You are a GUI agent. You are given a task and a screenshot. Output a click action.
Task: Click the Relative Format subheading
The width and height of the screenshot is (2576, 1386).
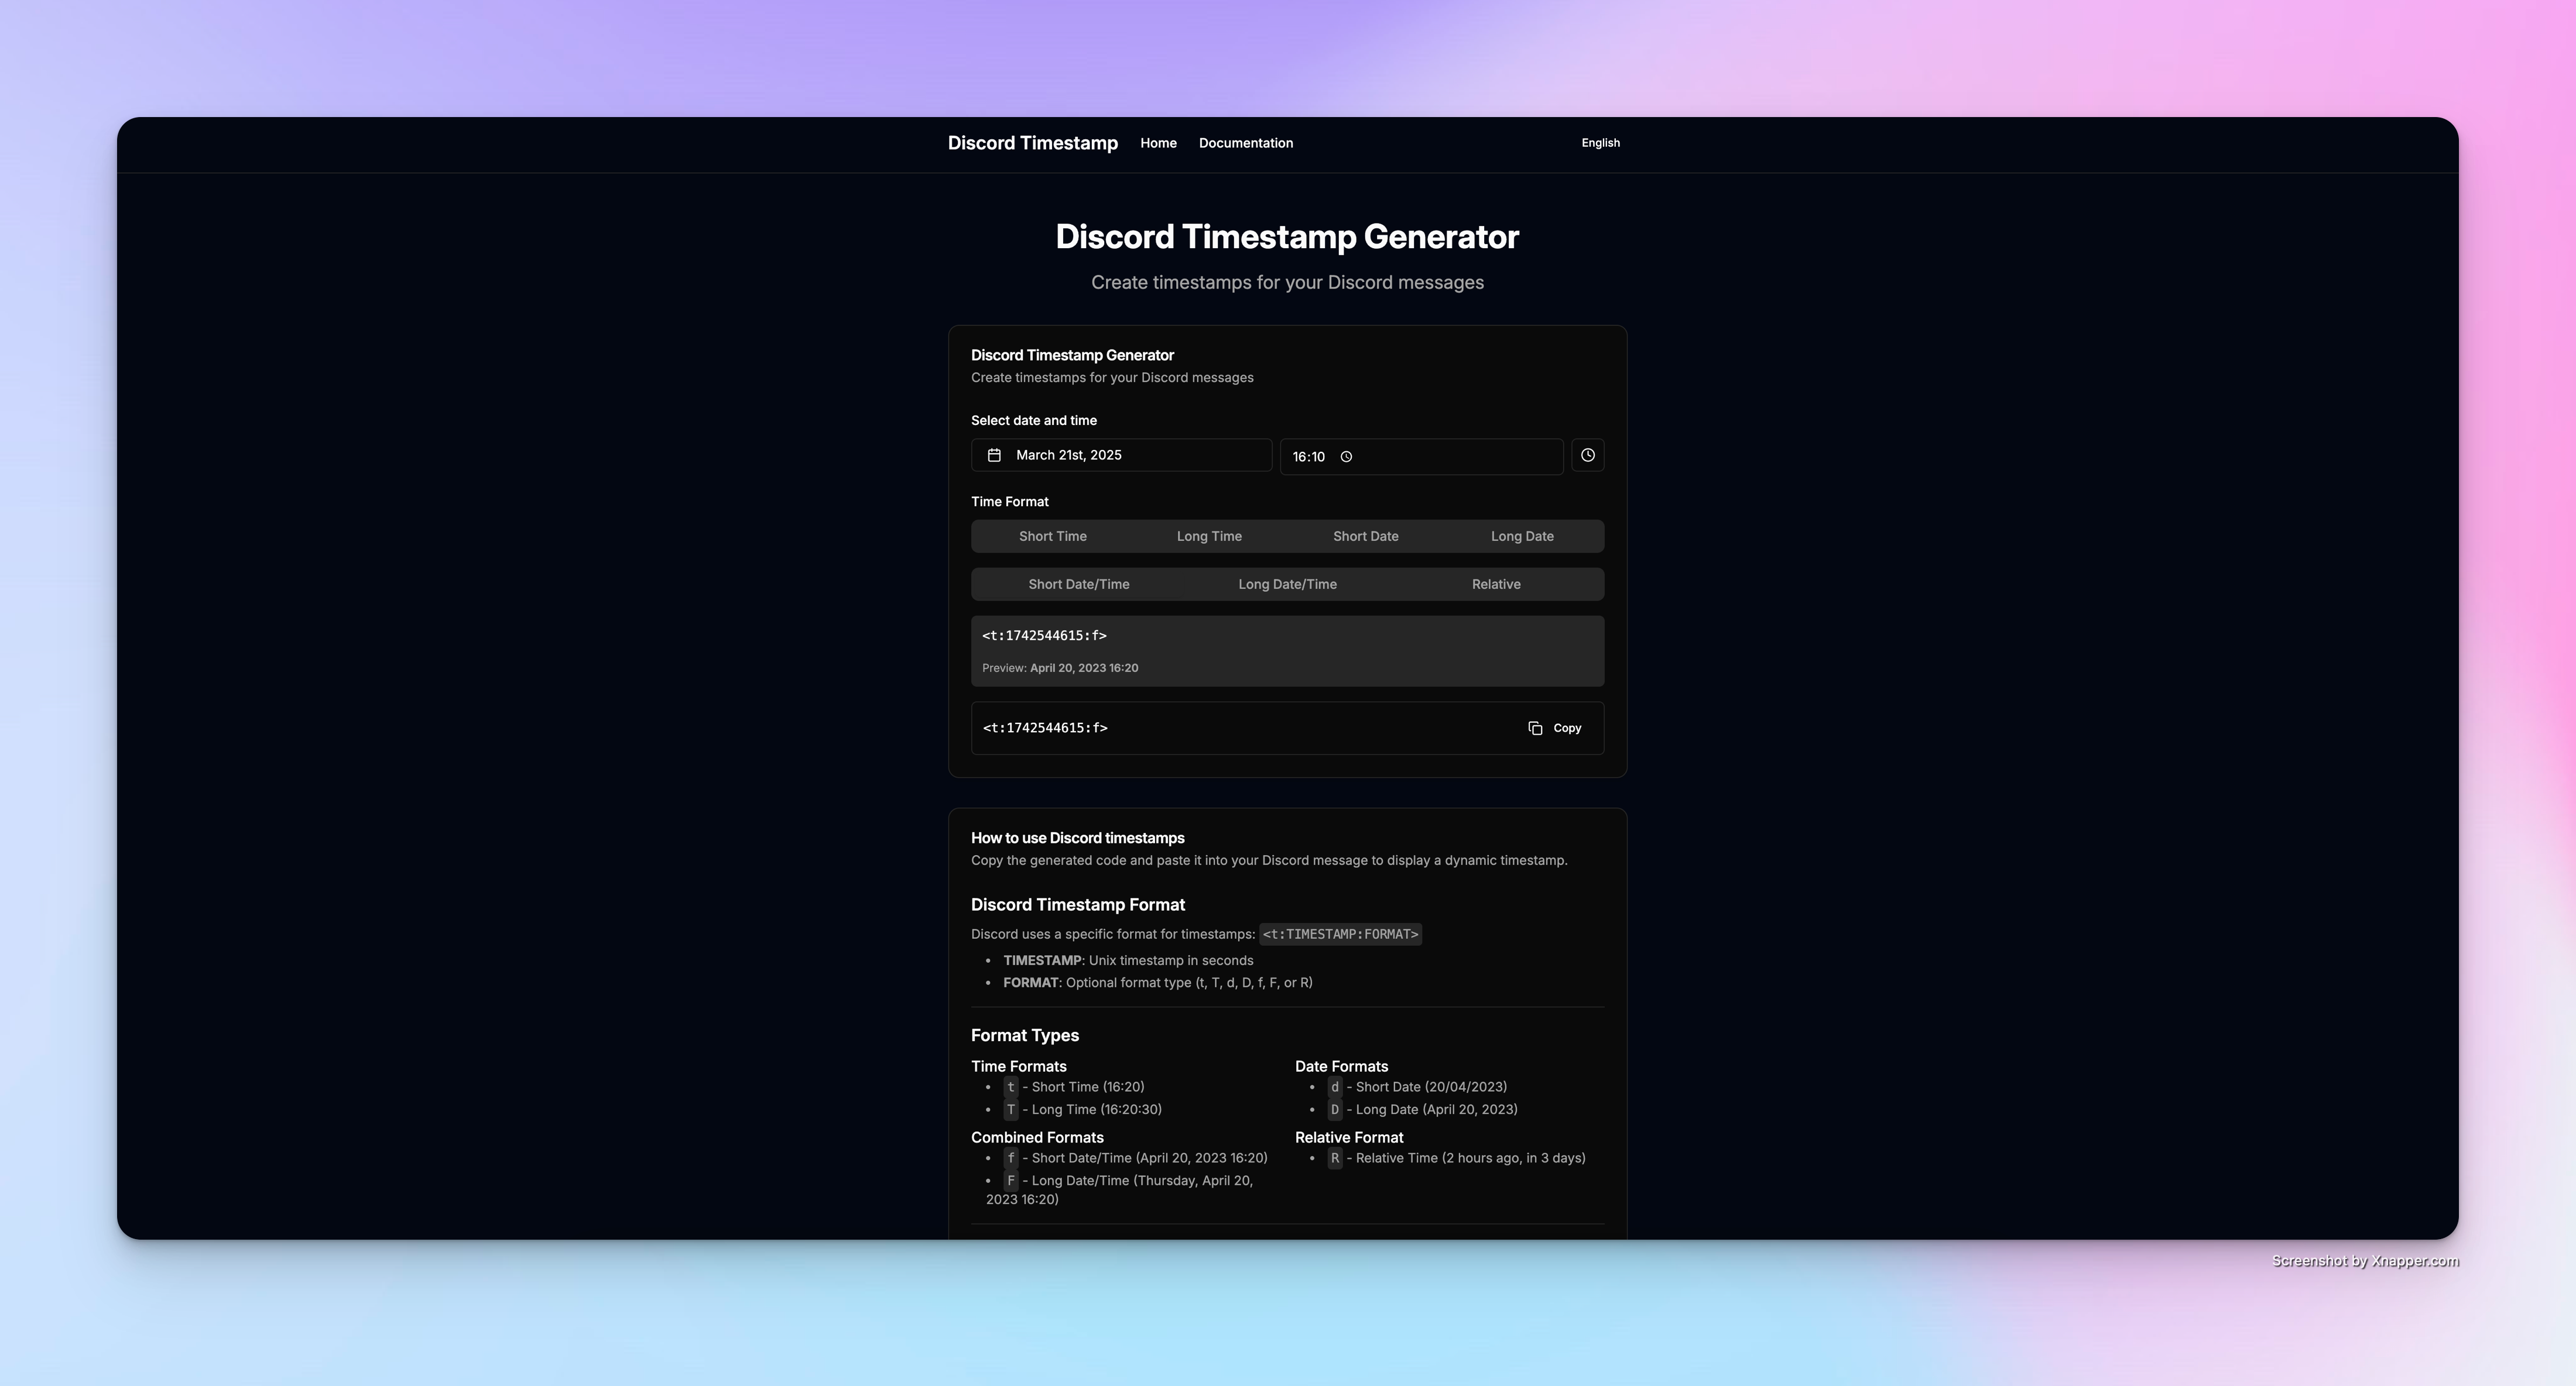pos(1348,1138)
